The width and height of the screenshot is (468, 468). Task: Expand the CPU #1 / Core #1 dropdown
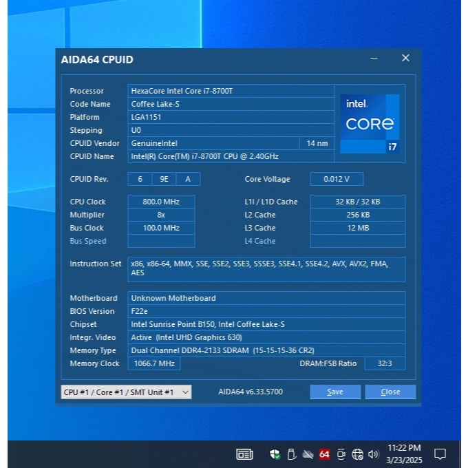coord(126,392)
